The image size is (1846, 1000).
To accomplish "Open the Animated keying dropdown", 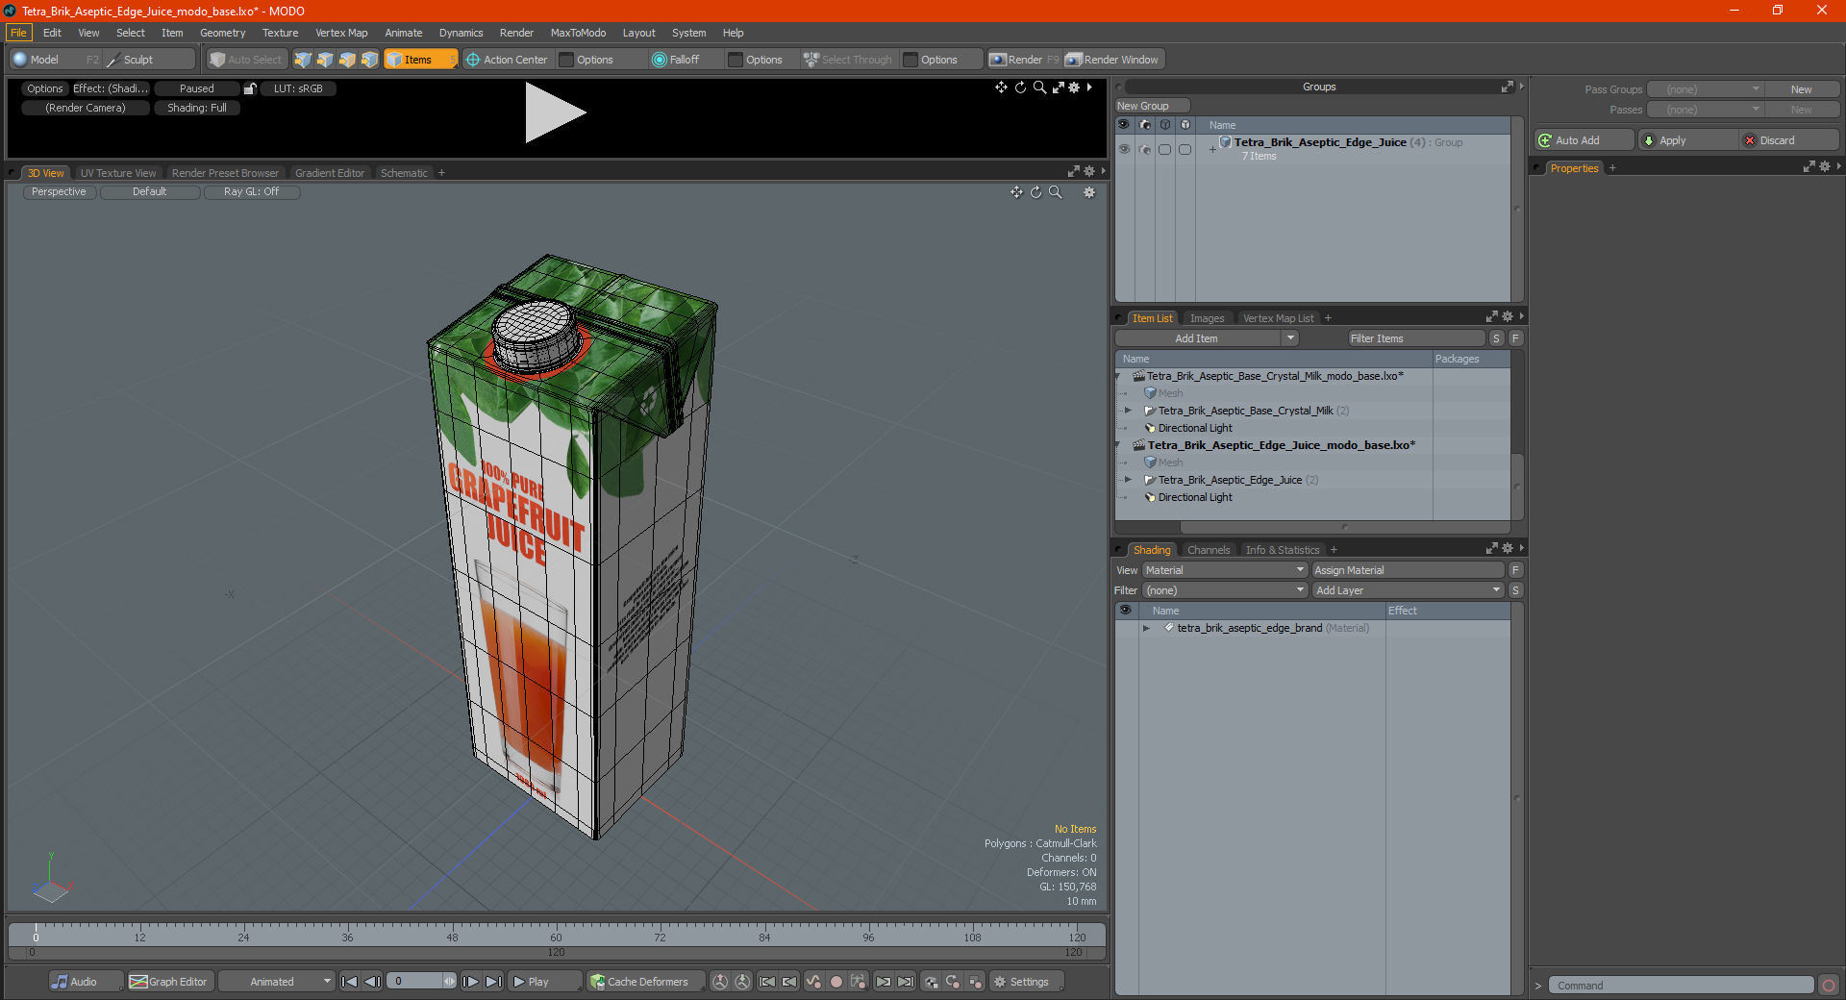I will (277, 982).
